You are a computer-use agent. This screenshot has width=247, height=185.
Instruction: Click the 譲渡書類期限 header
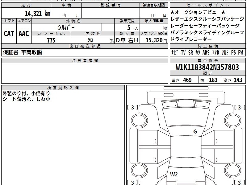tap(154, 5)
